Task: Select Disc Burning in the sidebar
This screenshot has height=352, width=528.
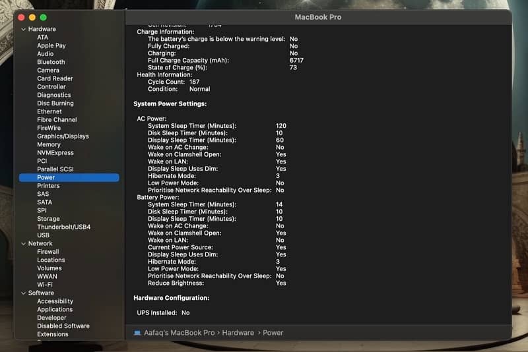Action: 55,103
